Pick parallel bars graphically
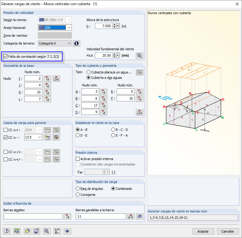Viewport: 242px width, 238px height. [130, 216]
